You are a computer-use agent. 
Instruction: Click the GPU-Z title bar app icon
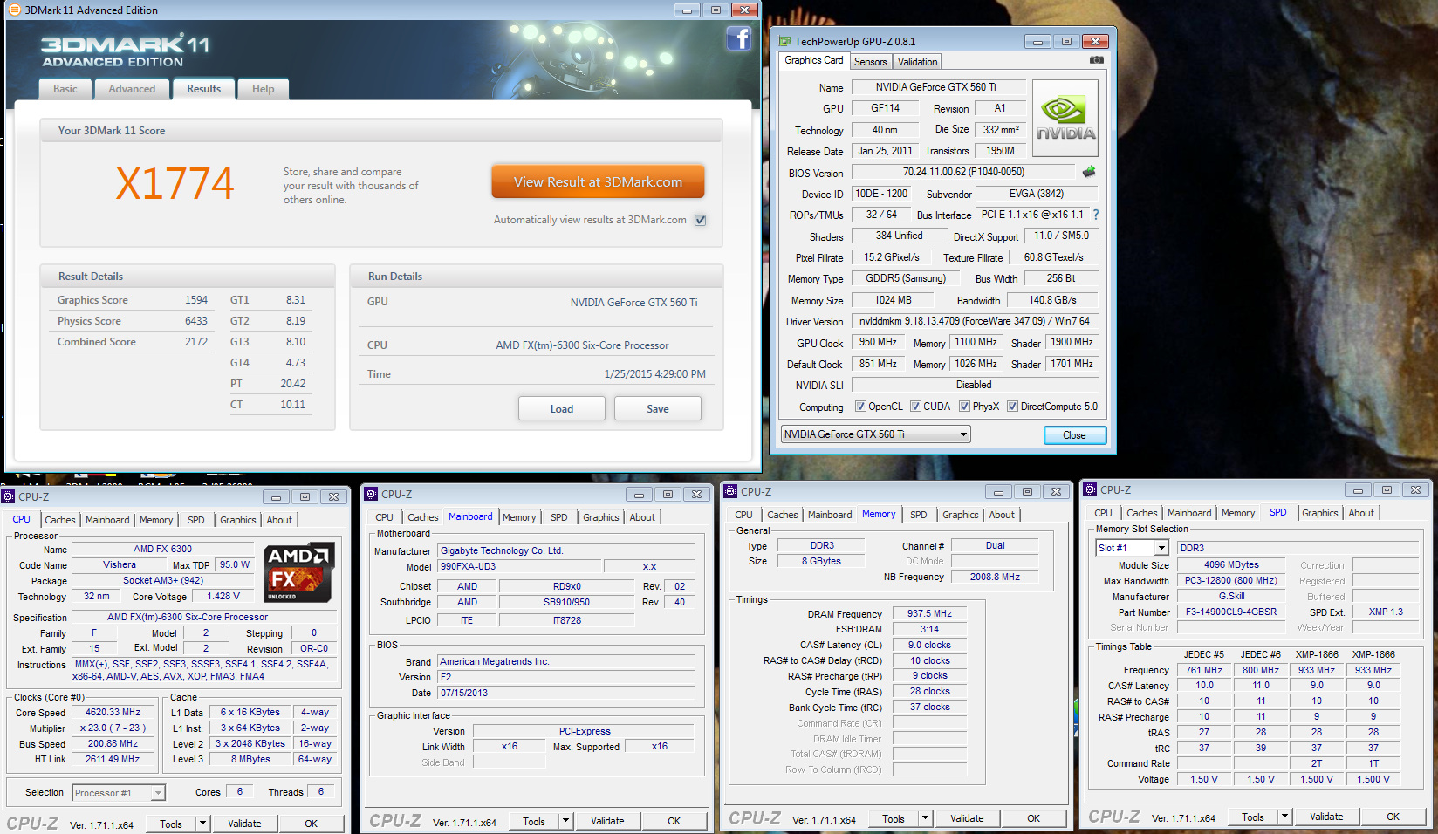pyautogui.click(x=784, y=41)
